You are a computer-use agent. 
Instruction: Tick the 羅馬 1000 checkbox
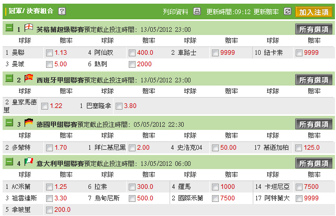pyautogui.click(x=215, y=187)
